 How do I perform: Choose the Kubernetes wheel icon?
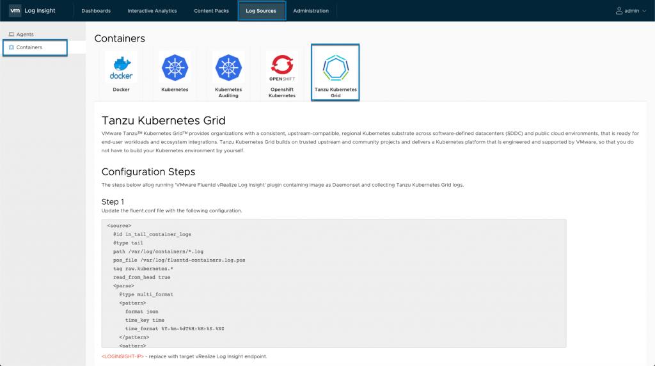175,67
